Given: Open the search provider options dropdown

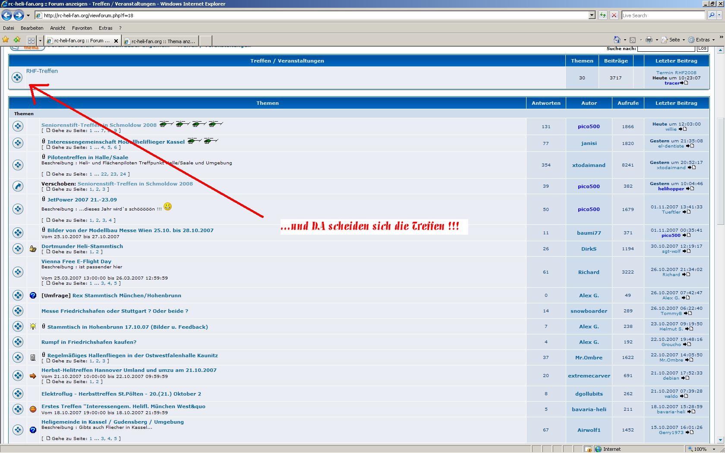Looking at the screenshot, I should (720, 16).
